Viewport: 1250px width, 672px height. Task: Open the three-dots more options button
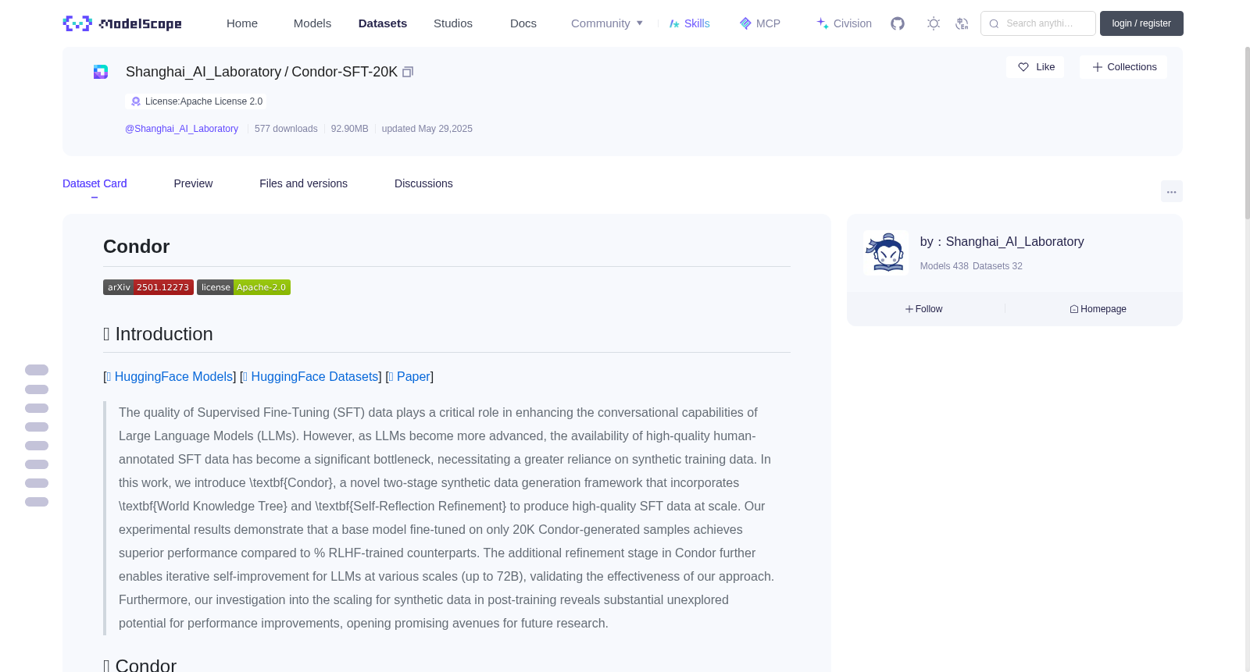coord(1172,191)
